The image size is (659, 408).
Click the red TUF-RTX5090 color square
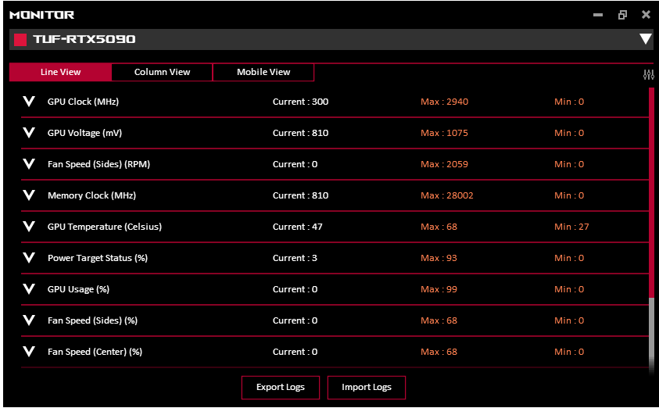20,40
